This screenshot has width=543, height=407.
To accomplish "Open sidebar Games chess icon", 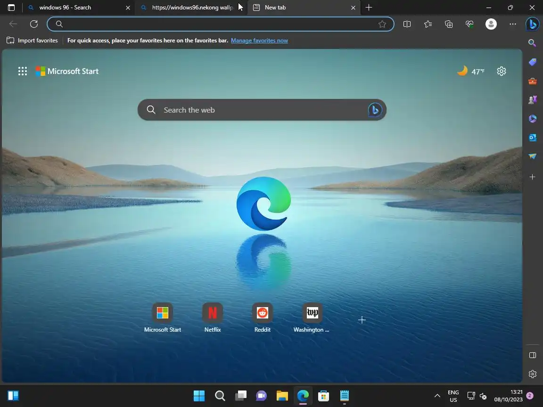I will [x=532, y=100].
